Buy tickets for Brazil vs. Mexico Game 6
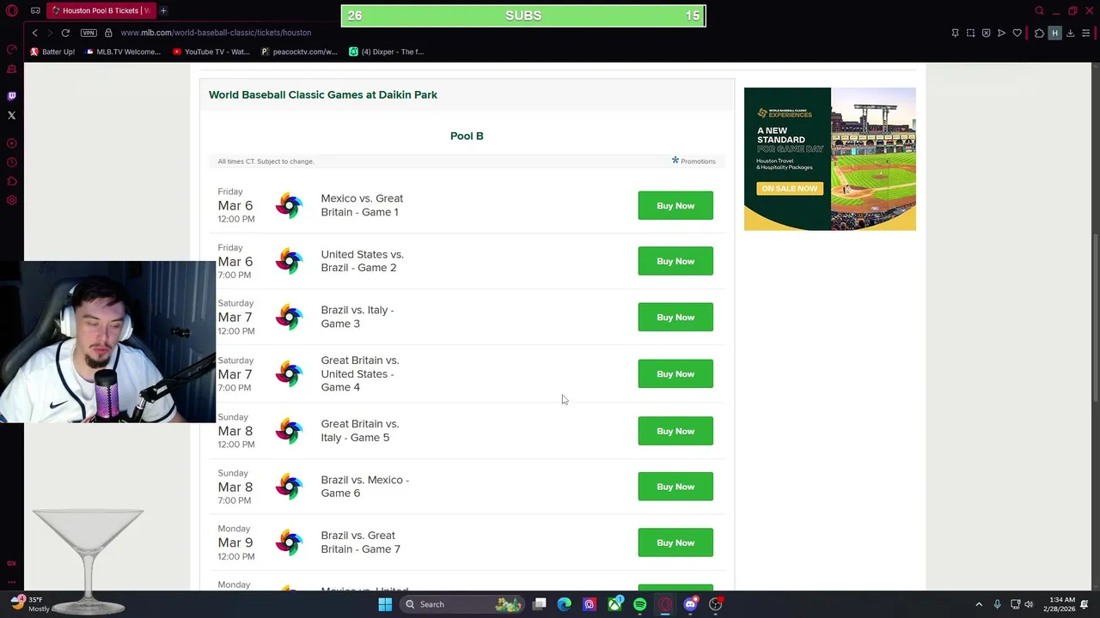Viewport: 1100px width, 618px height. (675, 487)
